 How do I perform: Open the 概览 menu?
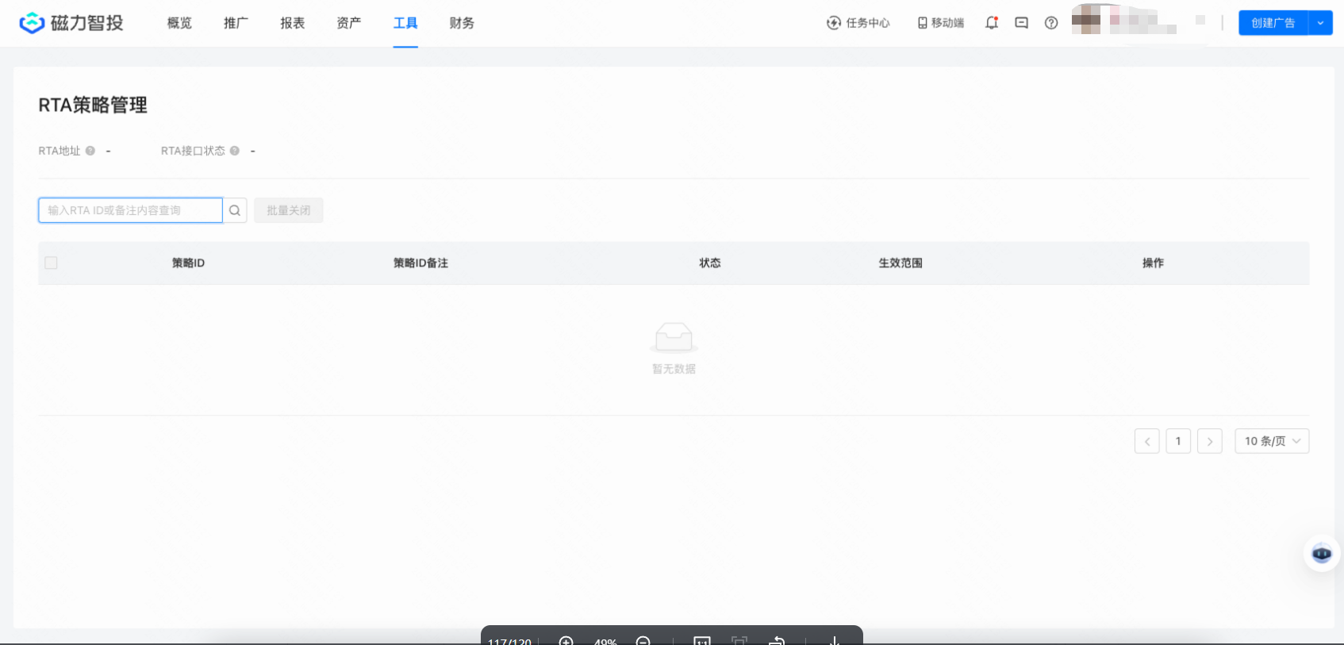(179, 23)
